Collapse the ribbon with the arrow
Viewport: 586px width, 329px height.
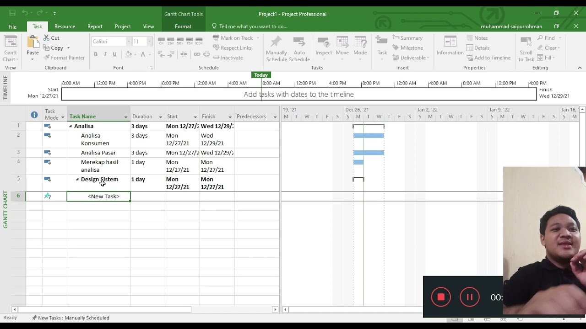pyautogui.click(x=580, y=68)
